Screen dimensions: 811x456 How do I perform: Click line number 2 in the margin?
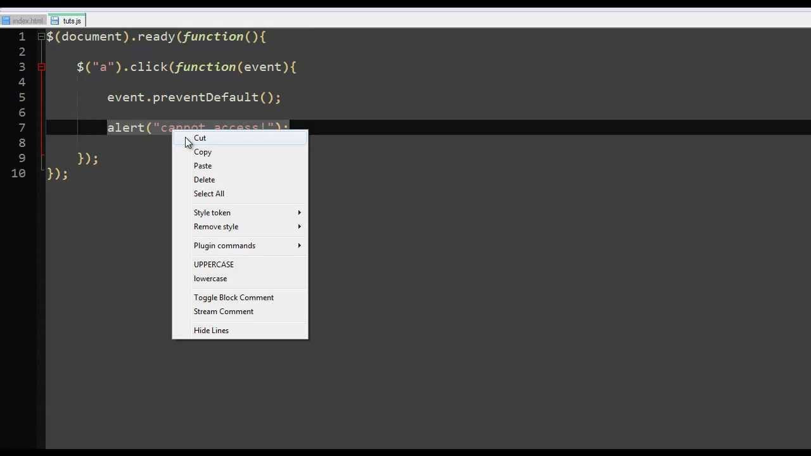[x=22, y=52]
